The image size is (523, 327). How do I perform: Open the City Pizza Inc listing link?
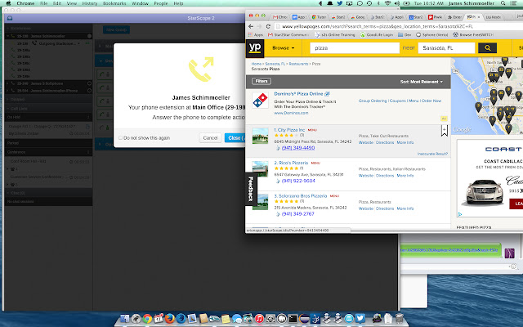(289, 130)
